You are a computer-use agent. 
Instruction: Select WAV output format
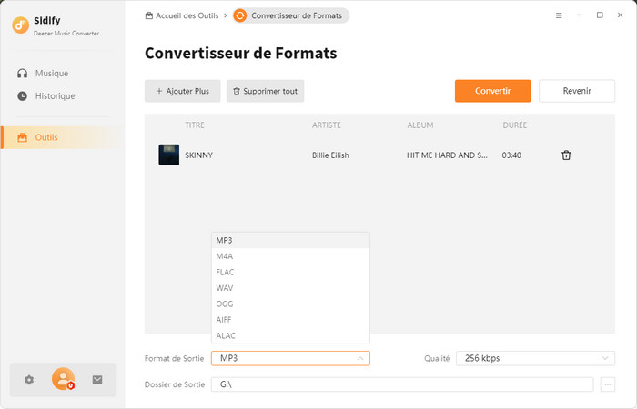pos(290,288)
